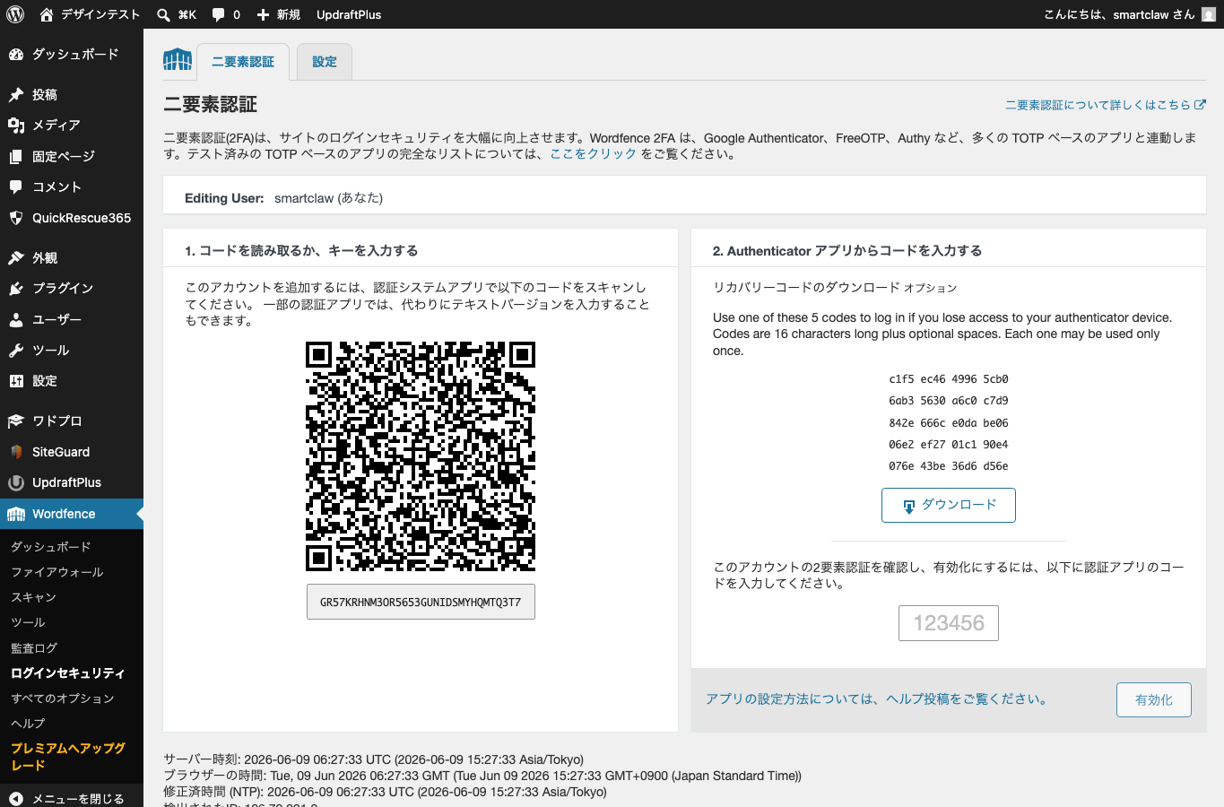1224x807 pixels.
Task: Select recovery code c1f5 ec46 4996 5cb0
Action: (949, 379)
